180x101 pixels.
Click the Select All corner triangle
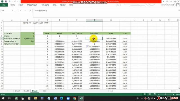pyautogui.click(x=2, y=20)
